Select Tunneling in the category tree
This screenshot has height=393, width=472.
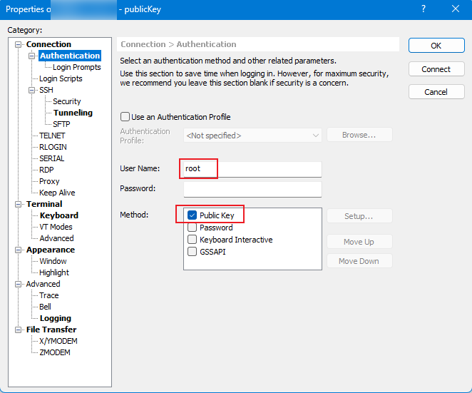(x=73, y=113)
